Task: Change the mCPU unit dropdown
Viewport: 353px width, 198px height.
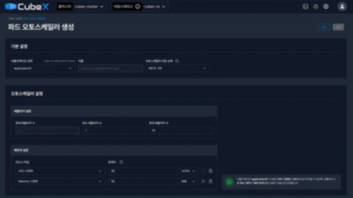Action: [x=188, y=171]
